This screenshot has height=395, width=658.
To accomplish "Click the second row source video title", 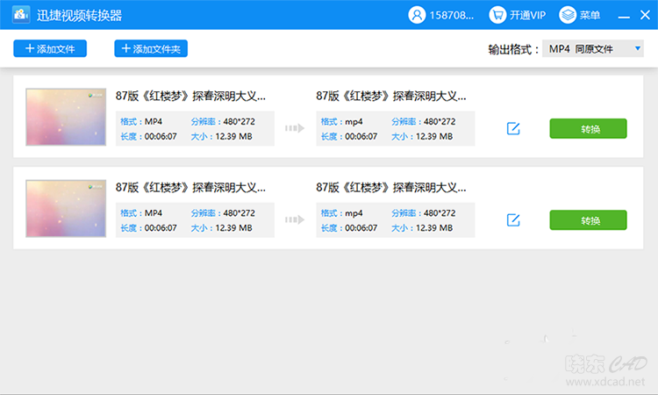I will [190, 188].
